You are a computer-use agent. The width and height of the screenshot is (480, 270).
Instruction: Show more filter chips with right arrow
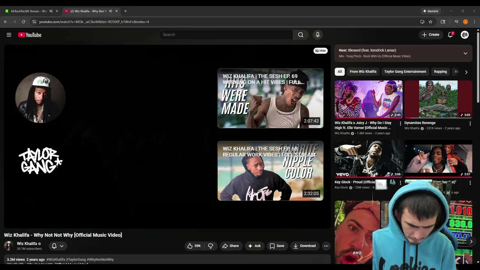tap(466, 72)
